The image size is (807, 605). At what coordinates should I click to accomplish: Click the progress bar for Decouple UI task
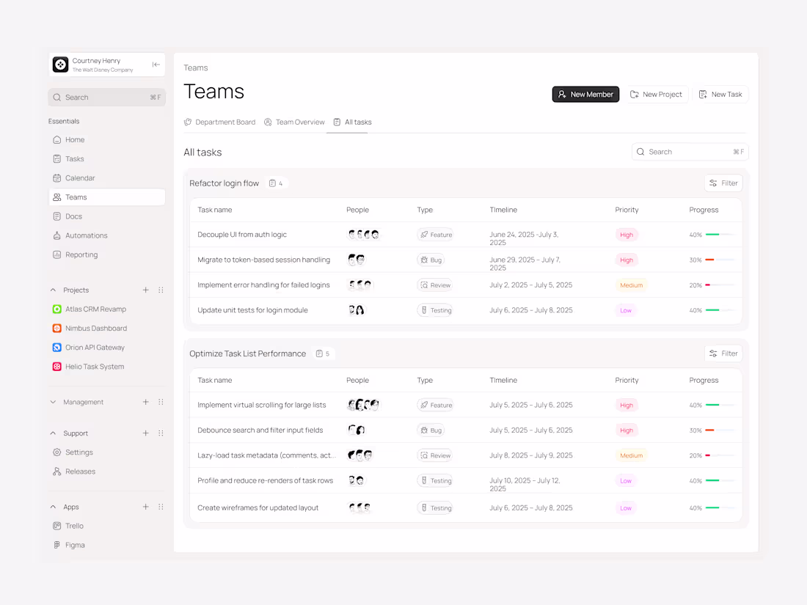723,234
